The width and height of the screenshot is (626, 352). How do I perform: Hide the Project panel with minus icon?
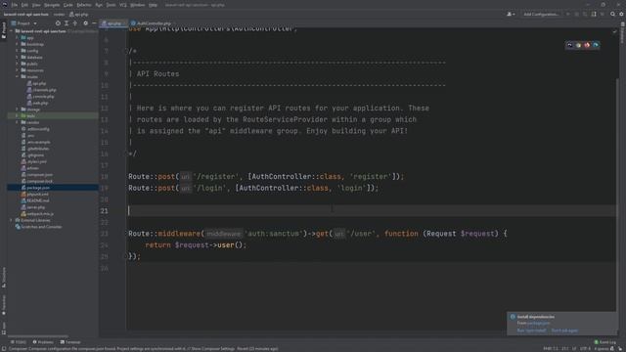(94, 23)
